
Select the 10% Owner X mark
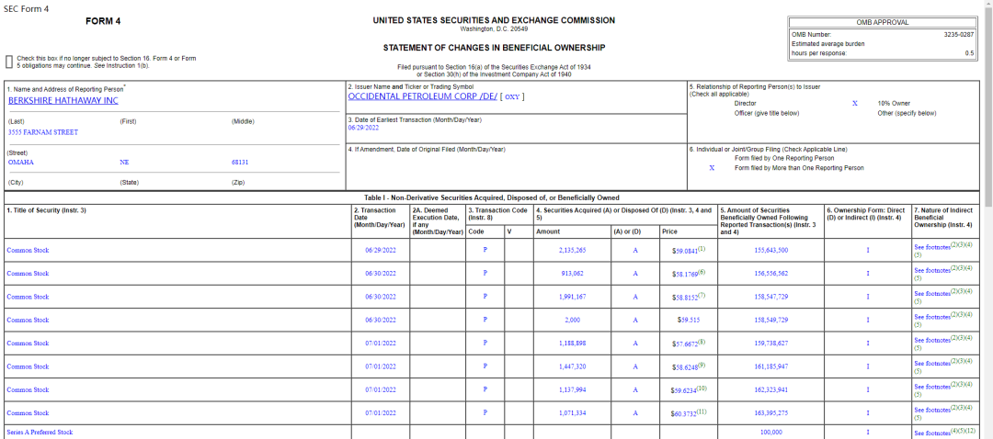[854, 103]
